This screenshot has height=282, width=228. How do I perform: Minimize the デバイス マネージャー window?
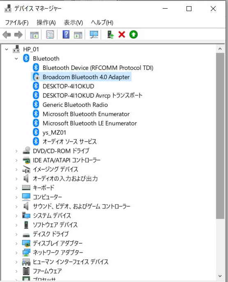165,9
